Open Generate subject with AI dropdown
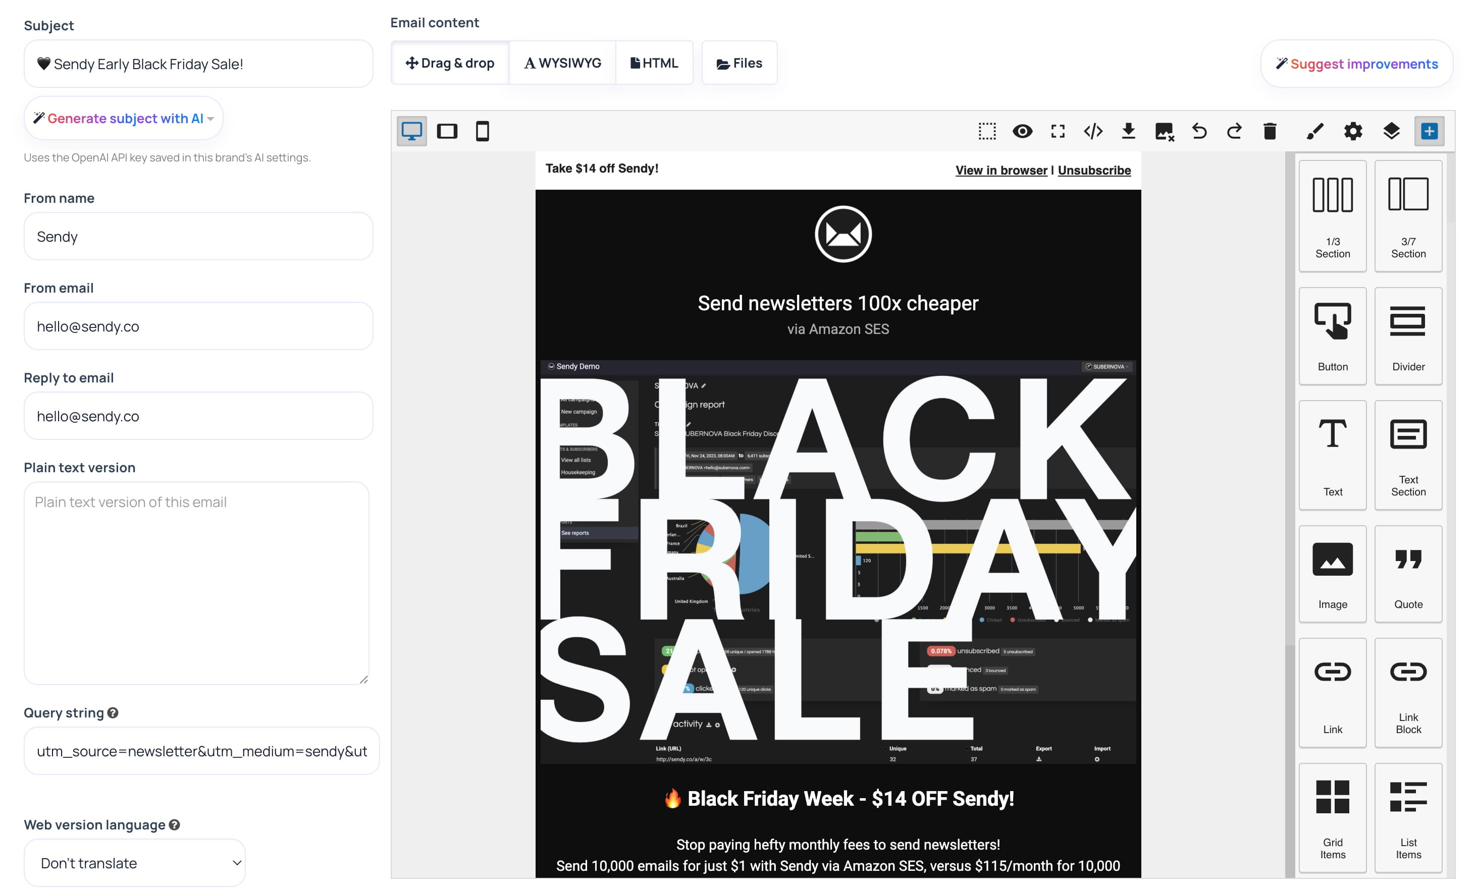 click(x=123, y=119)
